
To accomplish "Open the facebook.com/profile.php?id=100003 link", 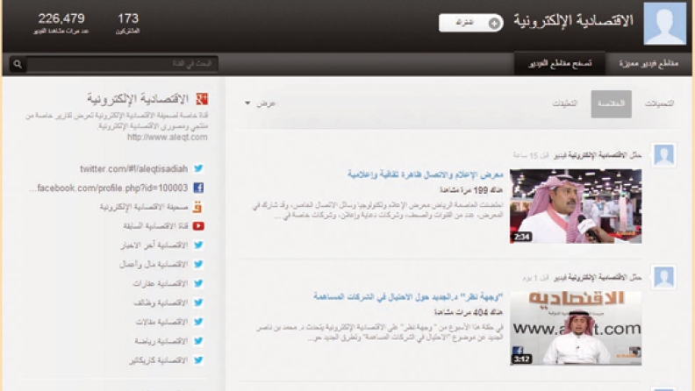I will coord(109,188).
